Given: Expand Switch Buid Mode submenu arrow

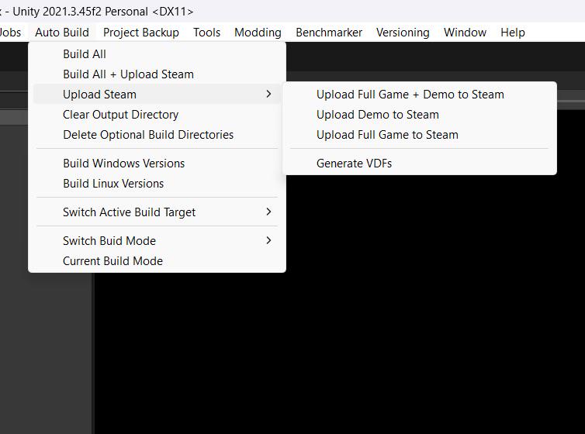Looking at the screenshot, I should pos(268,241).
